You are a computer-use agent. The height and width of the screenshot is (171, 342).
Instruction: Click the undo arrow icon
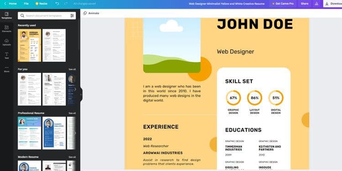[57, 4]
